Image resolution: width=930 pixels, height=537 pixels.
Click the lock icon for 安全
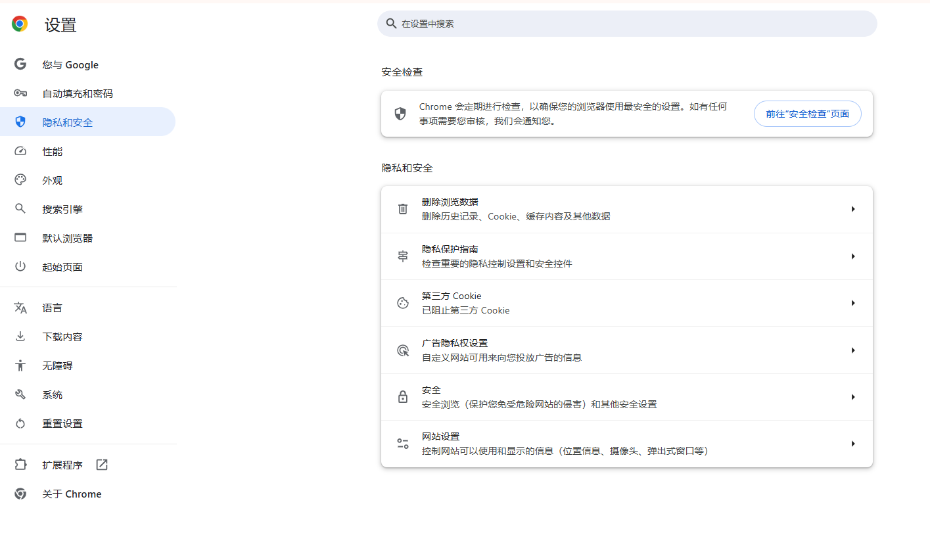pyautogui.click(x=403, y=397)
